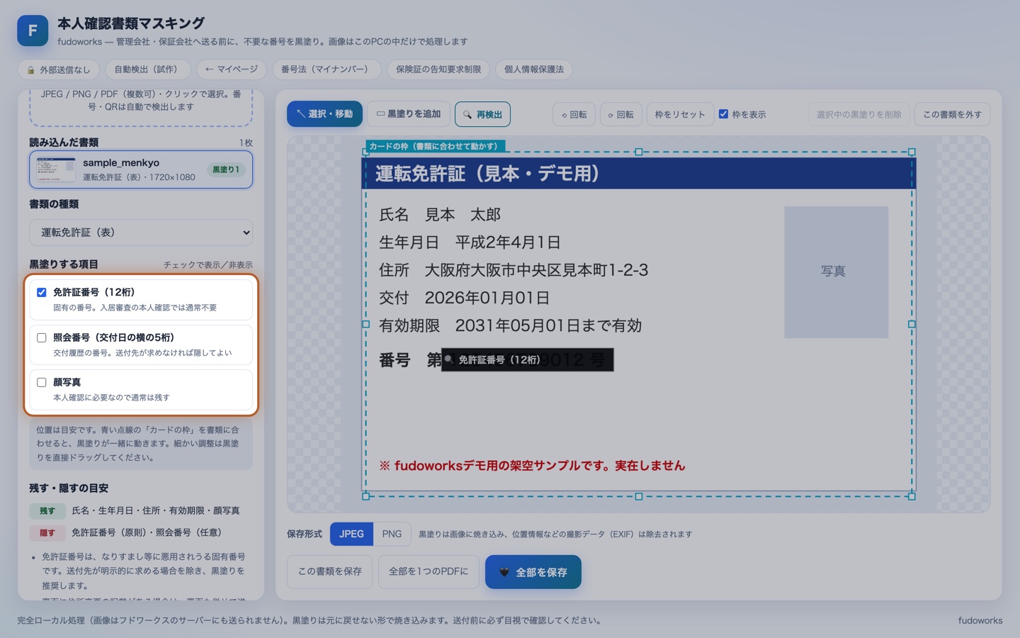1020x638 pixels.
Task: Click the bottom-center card frame handle
Action: pos(638,496)
